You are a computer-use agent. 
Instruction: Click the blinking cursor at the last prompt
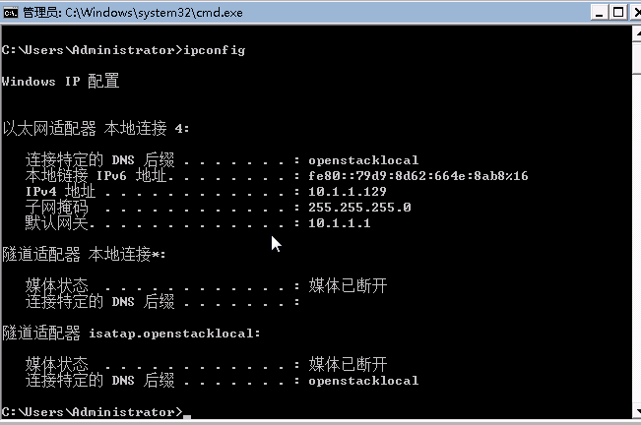click(187, 416)
